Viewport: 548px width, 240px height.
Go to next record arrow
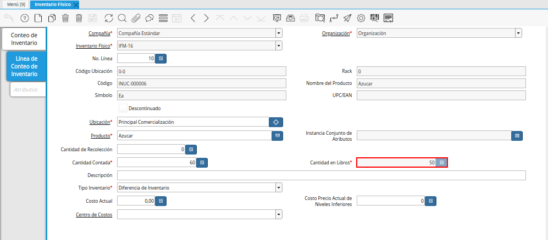pyautogui.click(x=206, y=18)
